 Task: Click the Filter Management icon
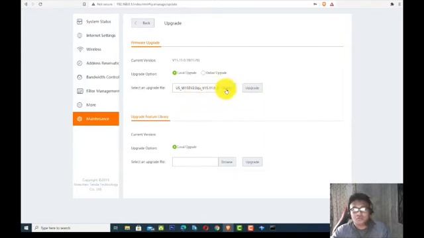(79, 91)
